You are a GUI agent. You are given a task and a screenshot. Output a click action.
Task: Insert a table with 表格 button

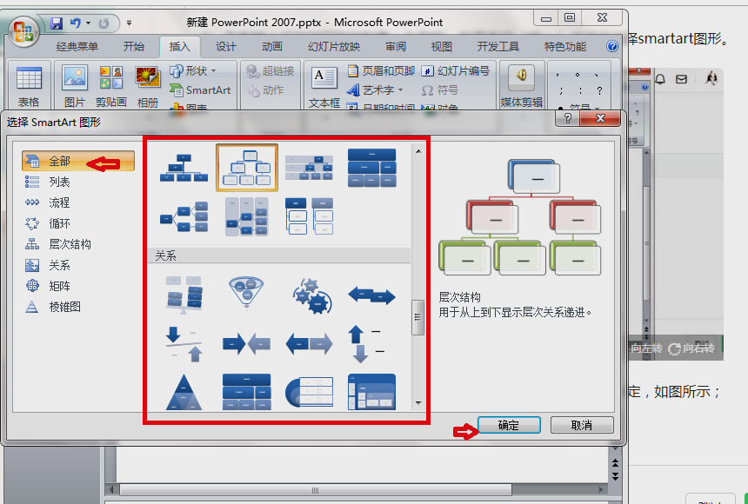click(29, 86)
